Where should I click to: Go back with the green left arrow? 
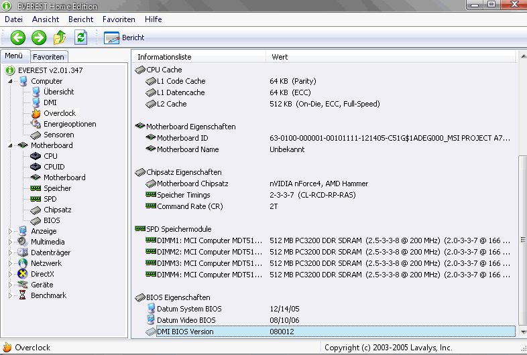tap(18, 38)
